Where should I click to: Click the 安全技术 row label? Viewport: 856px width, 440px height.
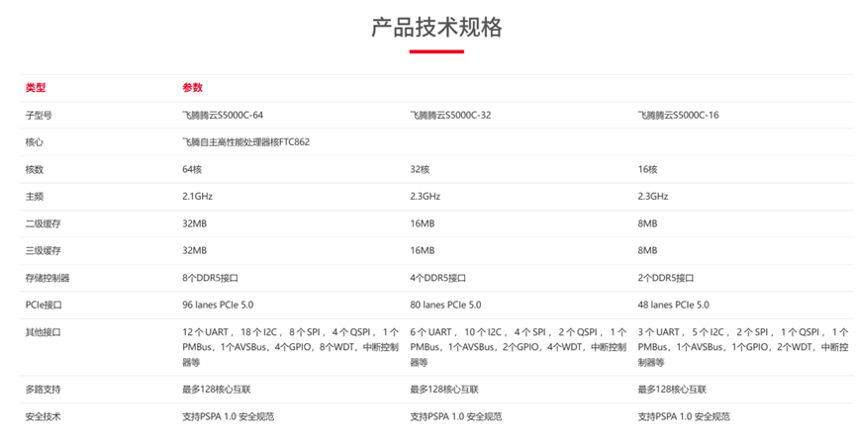click(x=44, y=416)
